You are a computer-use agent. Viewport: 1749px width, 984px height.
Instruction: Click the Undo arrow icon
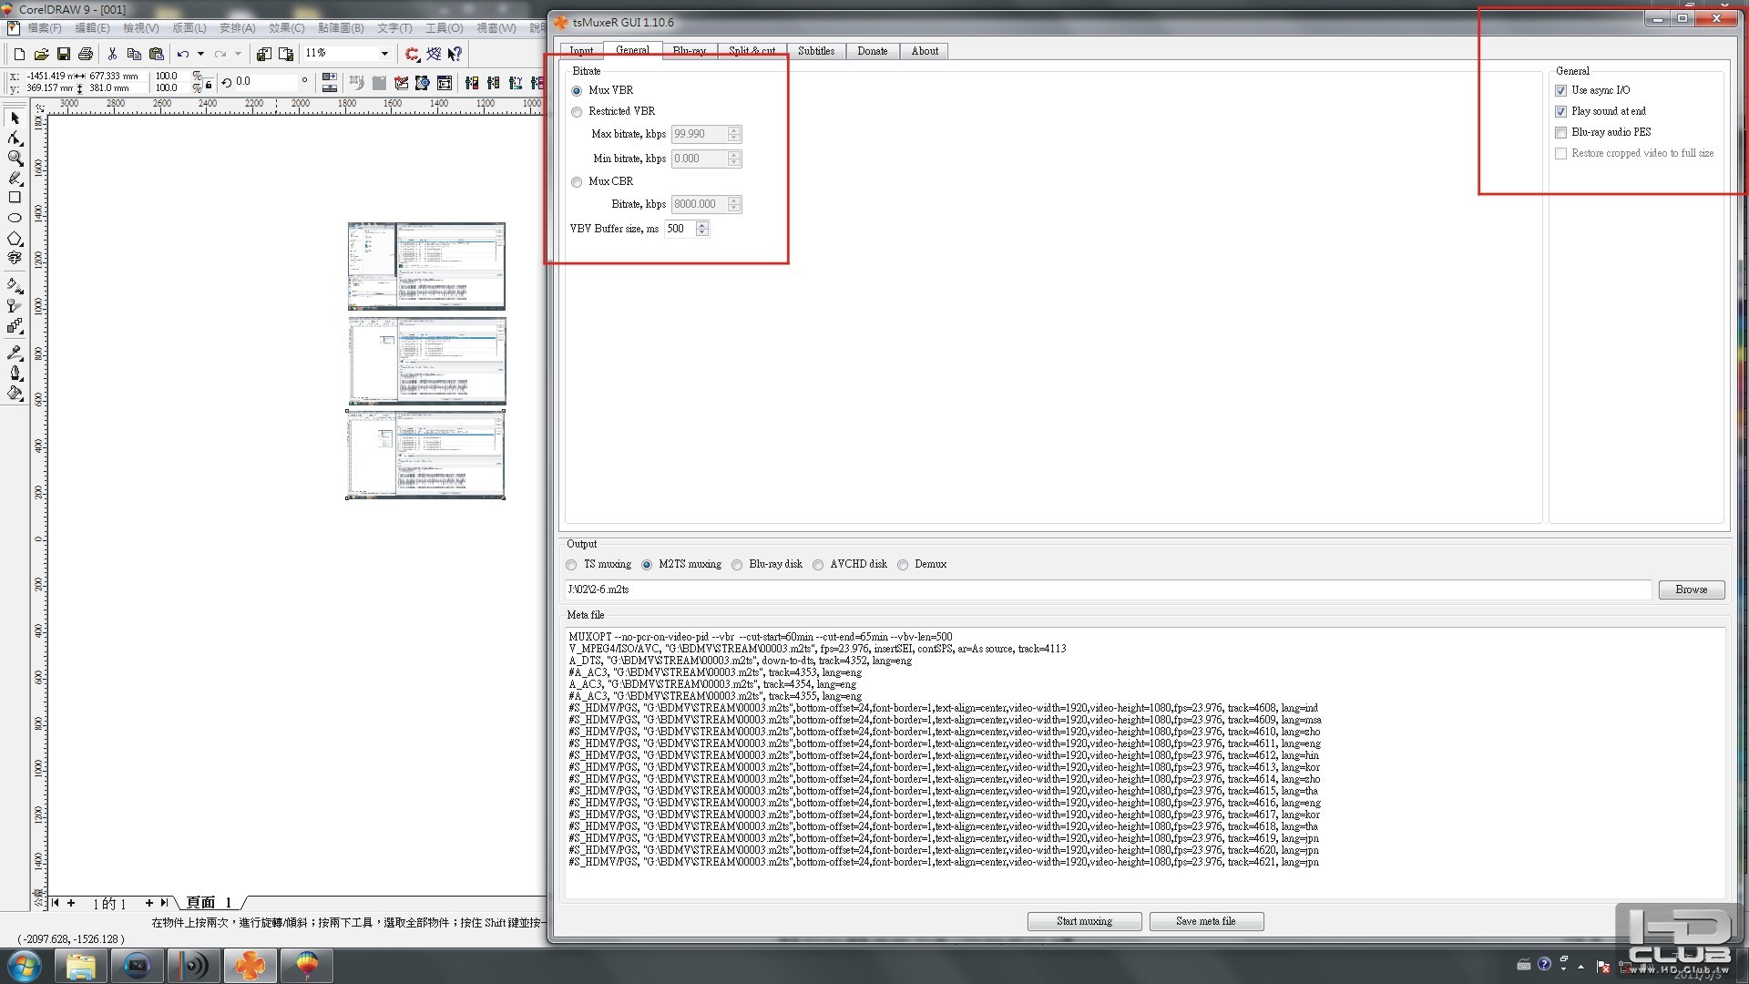(183, 54)
